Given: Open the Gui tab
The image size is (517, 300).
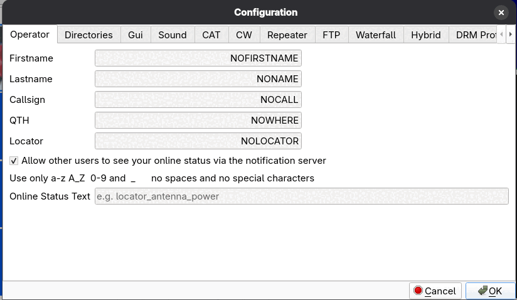Looking at the screenshot, I should (x=136, y=35).
